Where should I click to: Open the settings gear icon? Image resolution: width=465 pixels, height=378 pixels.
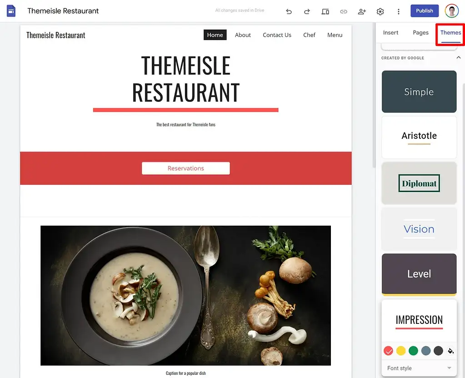[x=380, y=11]
